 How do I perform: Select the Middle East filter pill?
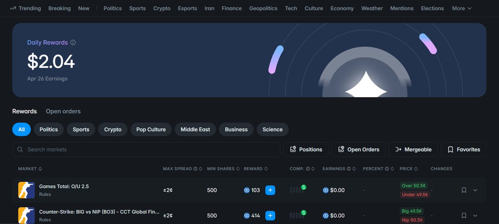(195, 129)
